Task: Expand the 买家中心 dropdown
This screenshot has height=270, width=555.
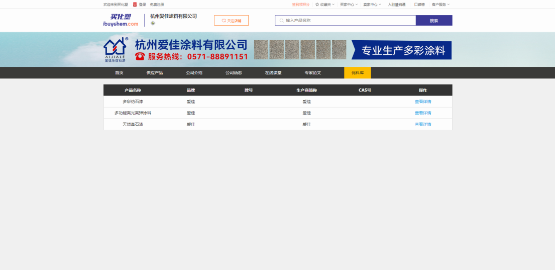Action: pyautogui.click(x=349, y=5)
